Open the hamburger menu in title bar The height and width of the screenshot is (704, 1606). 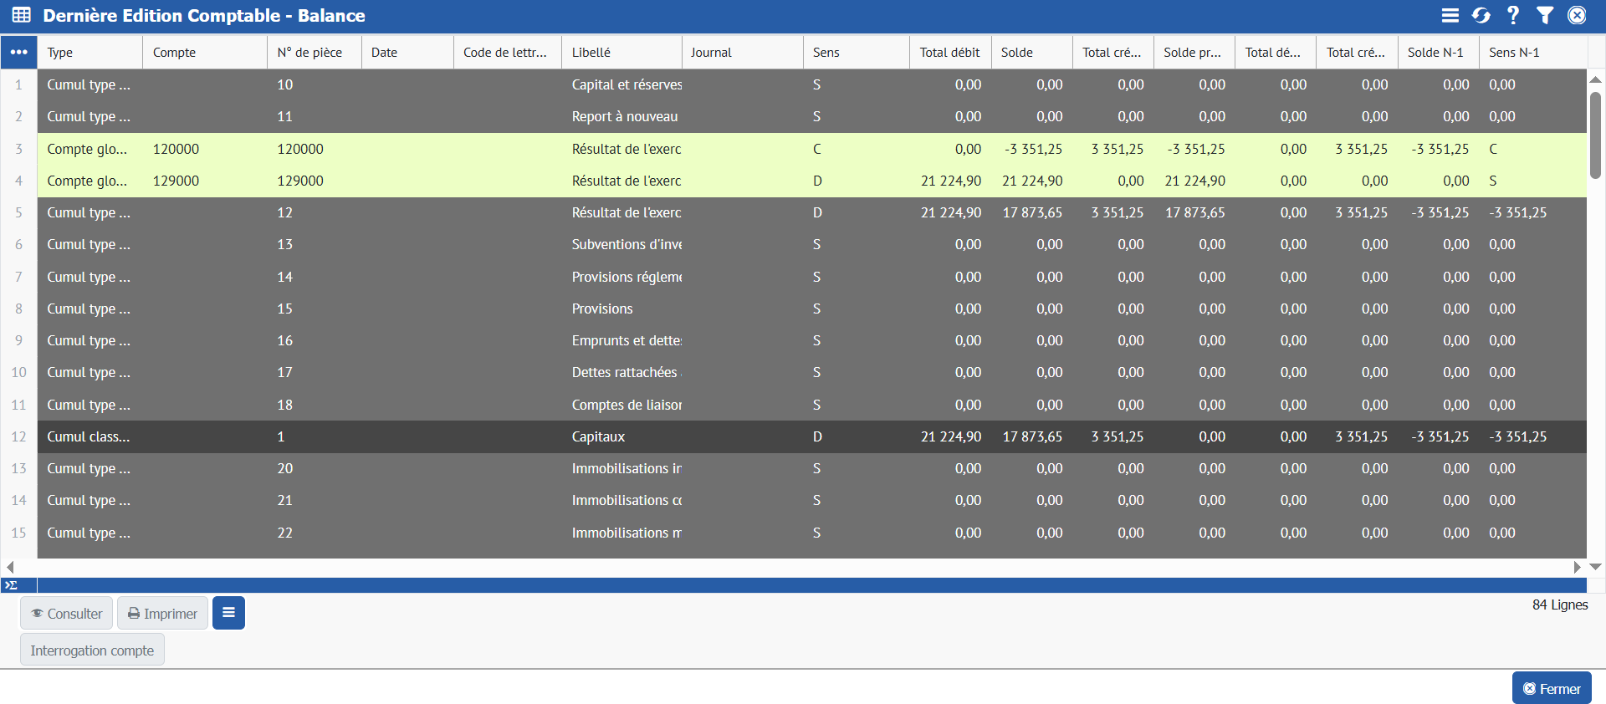(x=1450, y=16)
